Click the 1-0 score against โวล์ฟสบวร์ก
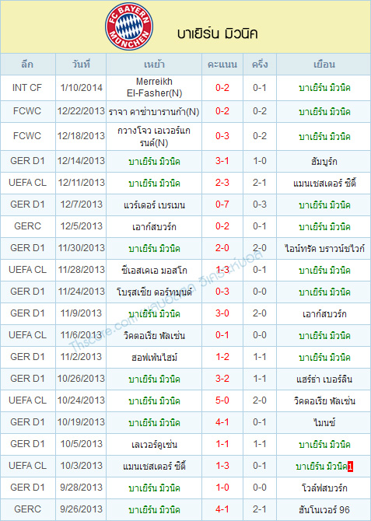This screenshot has height=521, width=371. [222, 487]
